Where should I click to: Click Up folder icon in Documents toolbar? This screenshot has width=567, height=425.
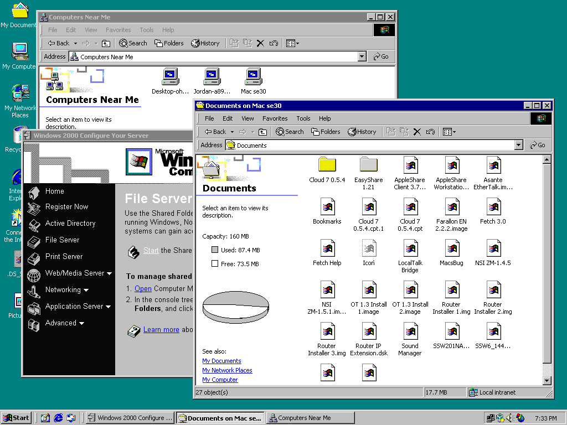[263, 132]
